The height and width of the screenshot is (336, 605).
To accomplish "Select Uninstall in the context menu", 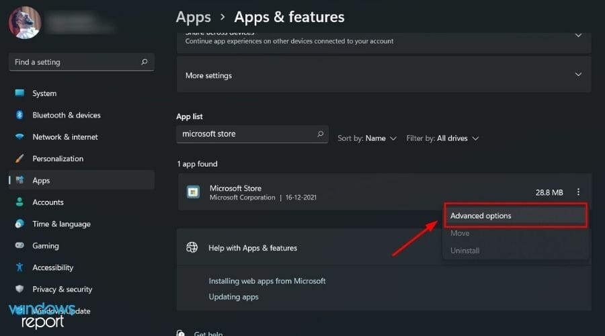I will [516, 251].
